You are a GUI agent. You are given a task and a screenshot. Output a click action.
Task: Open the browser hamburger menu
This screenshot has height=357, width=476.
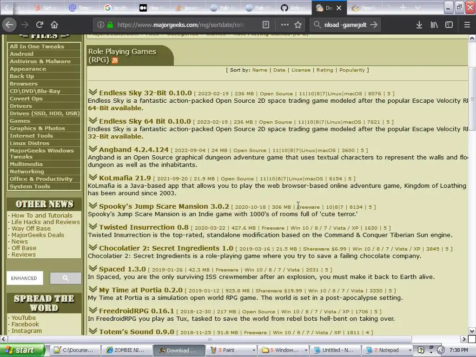(467, 25)
